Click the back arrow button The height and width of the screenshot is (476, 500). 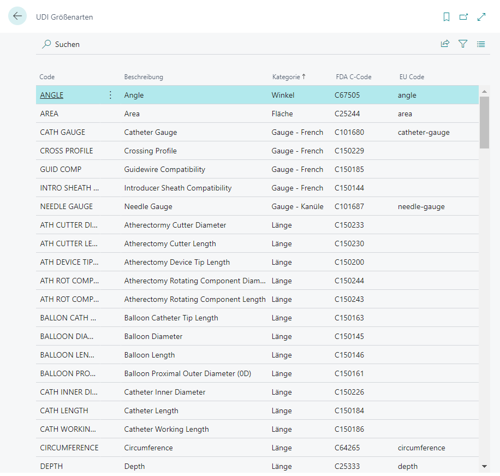point(17,16)
